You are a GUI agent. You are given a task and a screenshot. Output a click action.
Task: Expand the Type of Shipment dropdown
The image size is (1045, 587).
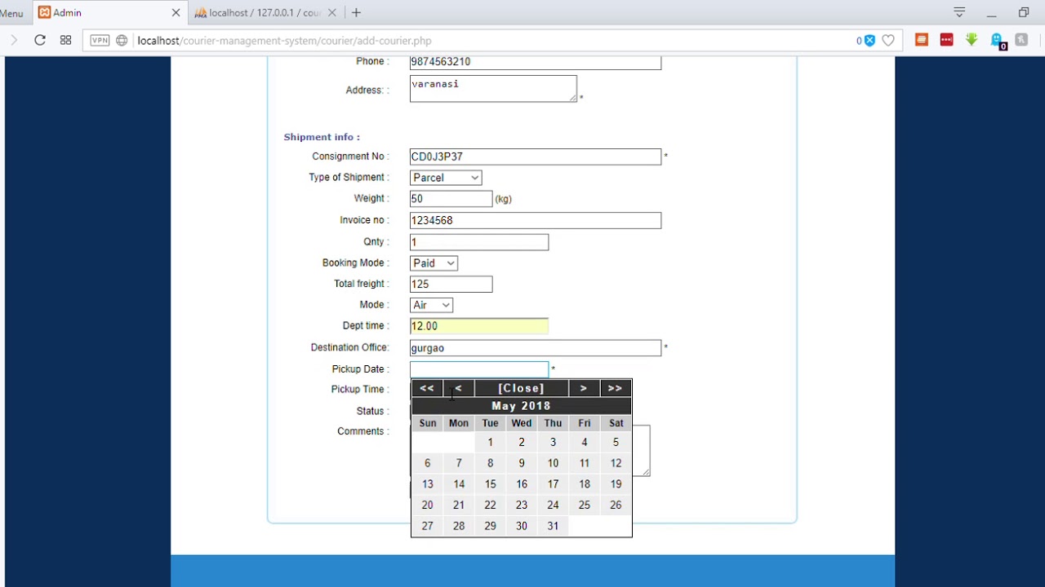pyautogui.click(x=446, y=178)
